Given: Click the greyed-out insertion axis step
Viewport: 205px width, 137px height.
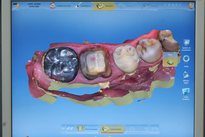Looking at the screenshot, I should [137, 129].
